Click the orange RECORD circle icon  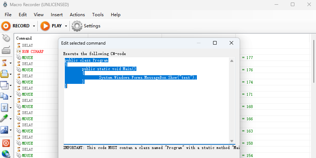click(x=6, y=26)
